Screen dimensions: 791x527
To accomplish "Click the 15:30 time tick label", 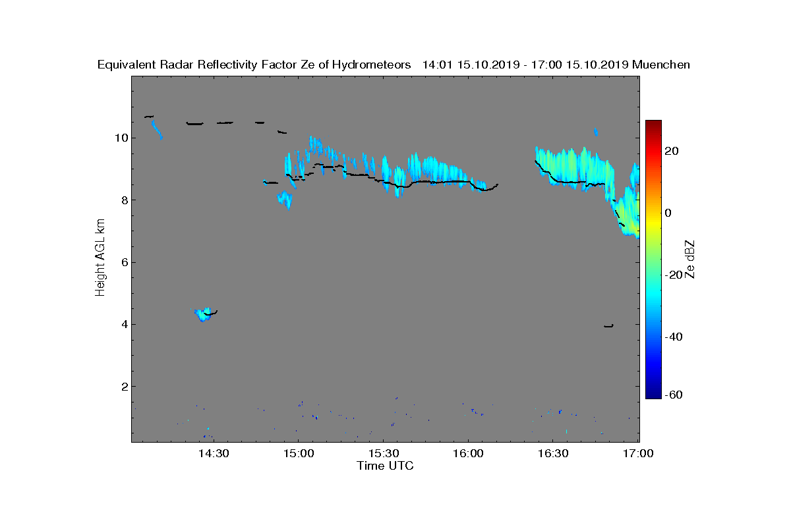I will (384, 454).
